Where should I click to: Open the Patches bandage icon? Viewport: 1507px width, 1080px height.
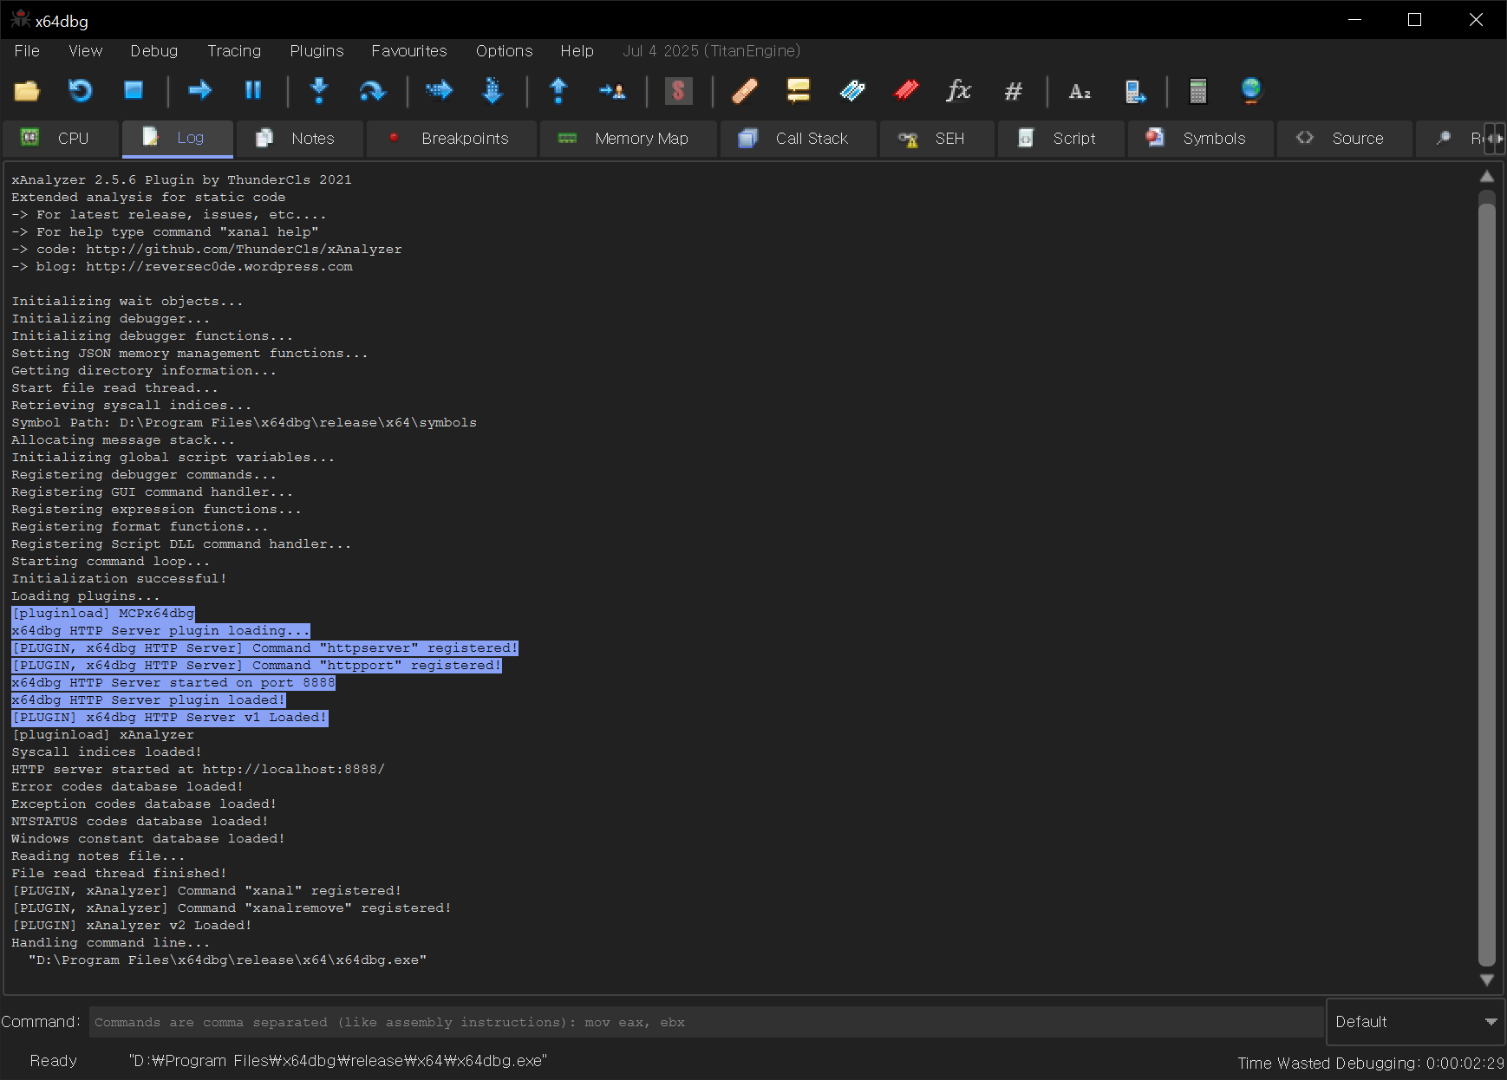click(745, 90)
